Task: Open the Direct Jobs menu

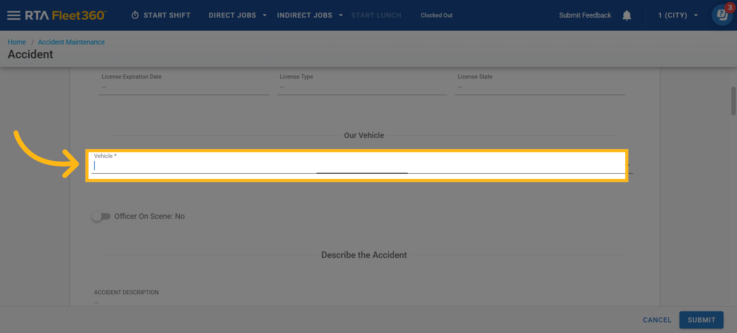Action: pyautogui.click(x=232, y=15)
